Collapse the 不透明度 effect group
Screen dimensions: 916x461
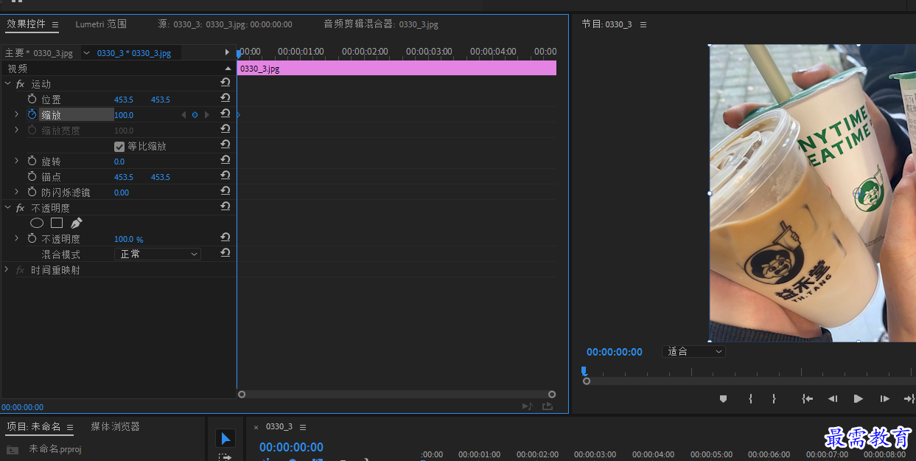click(7, 207)
